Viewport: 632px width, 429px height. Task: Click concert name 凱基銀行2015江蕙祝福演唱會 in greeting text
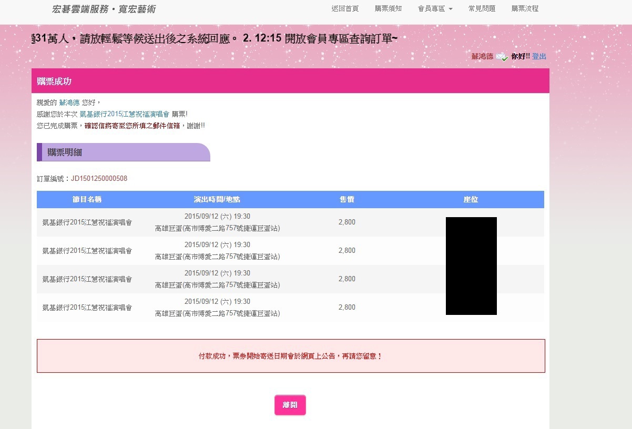125,114
